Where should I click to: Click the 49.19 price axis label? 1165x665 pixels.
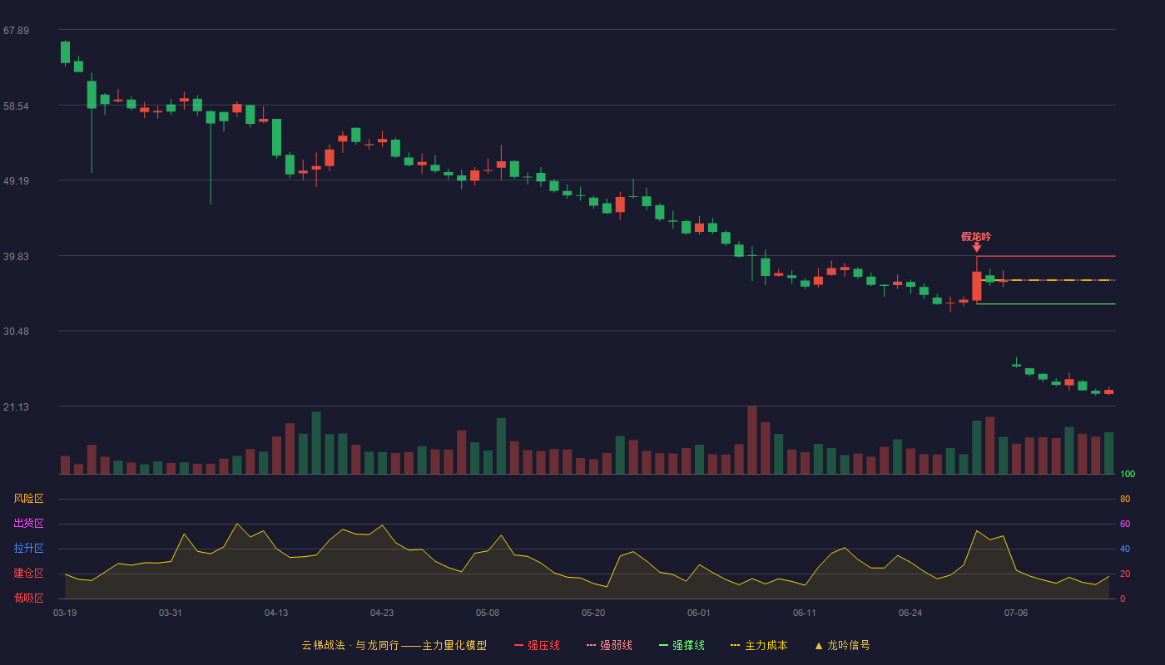[x=16, y=181]
